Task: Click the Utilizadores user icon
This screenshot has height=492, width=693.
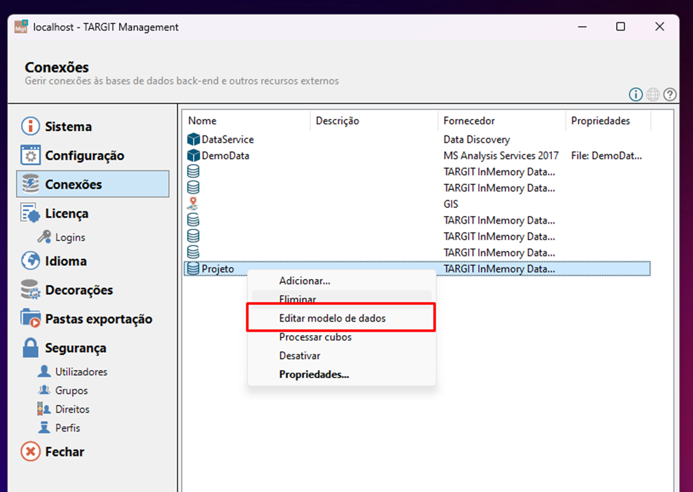Action: [x=45, y=371]
